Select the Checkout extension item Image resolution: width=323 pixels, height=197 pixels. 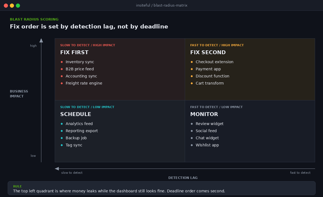[214, 62]
